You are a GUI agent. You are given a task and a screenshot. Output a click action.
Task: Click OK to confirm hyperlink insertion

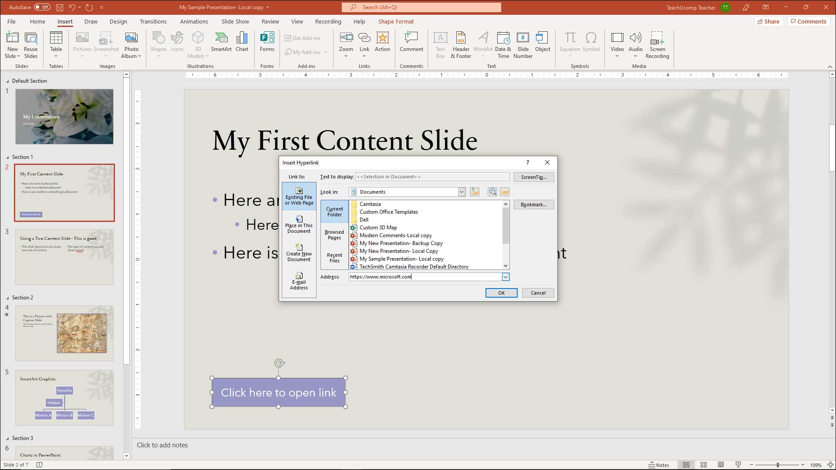(x=500, y=293)
